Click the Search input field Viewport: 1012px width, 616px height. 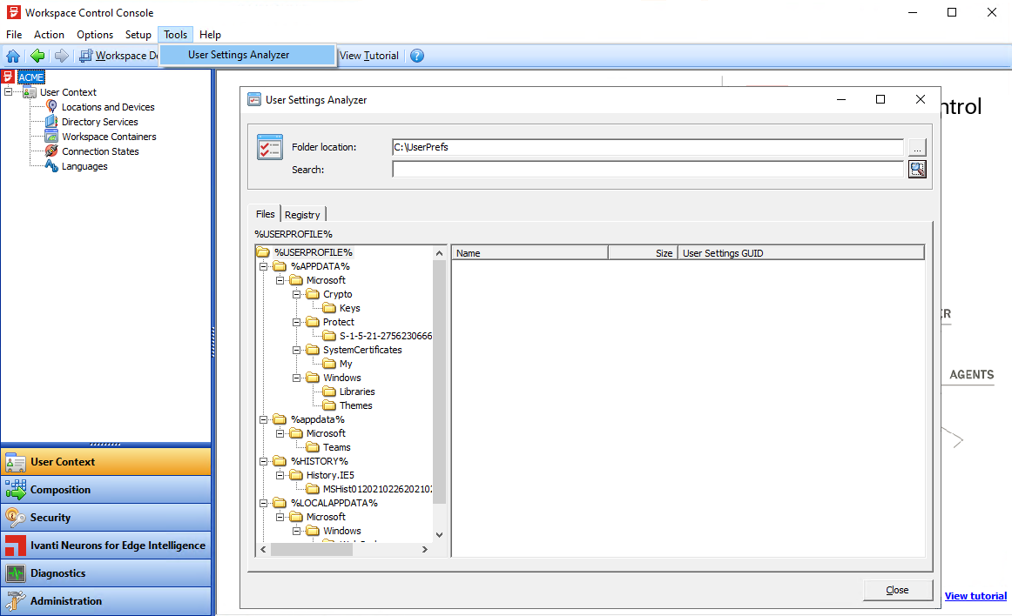click(x=647, y=170)
